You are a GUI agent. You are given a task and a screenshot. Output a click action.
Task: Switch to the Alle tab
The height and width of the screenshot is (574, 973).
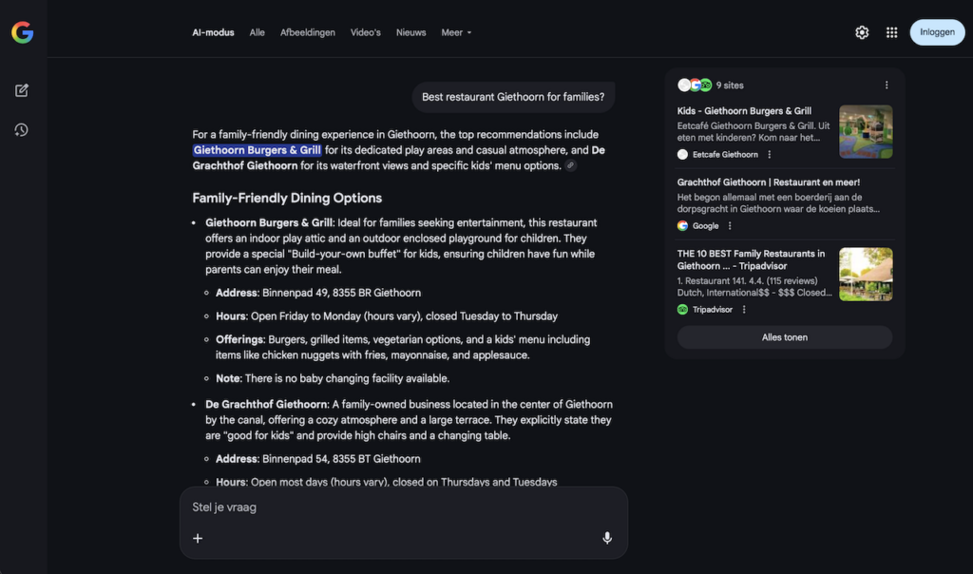(x=257, y=32)
